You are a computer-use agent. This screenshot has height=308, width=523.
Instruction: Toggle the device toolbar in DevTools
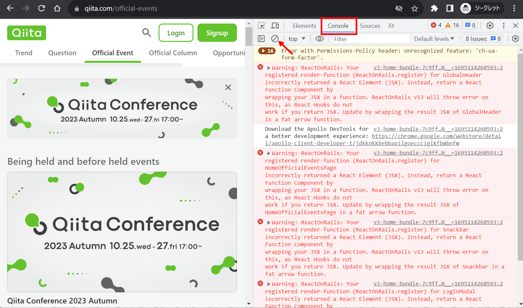pos(275,26)
